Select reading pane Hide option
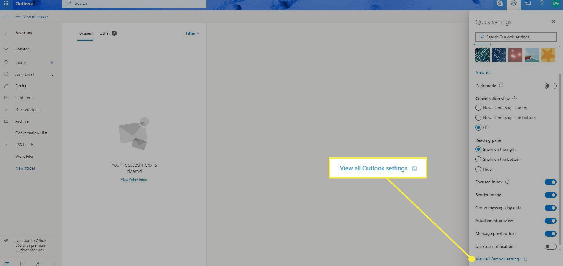The width and height of the screenshot is (563, 266). tap(478, 169)
